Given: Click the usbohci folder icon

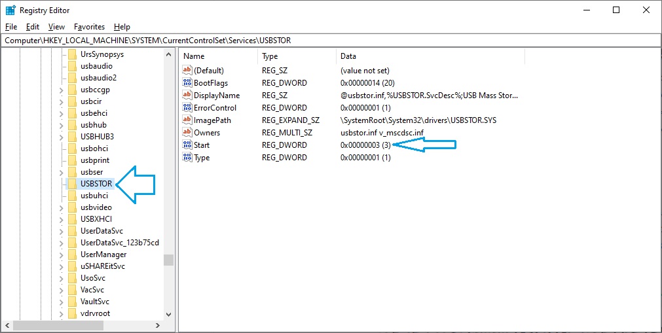Looking at the screenshot, I should pyautogui.click(x=72, y=149).
